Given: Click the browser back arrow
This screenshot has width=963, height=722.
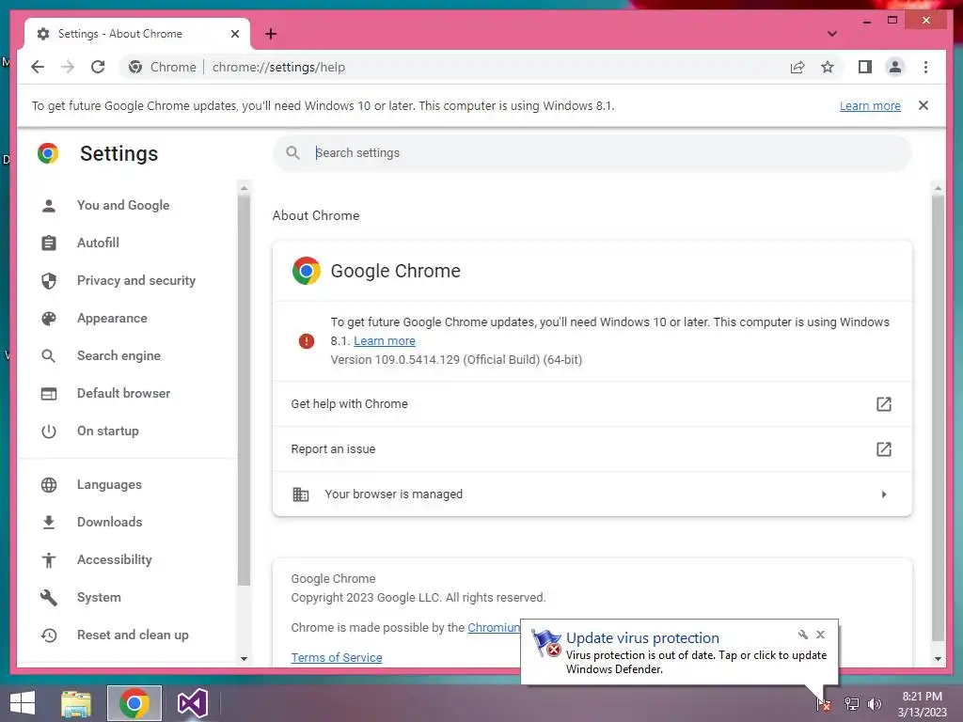Looking at the screenshot, I should click(x=38, y=67).
